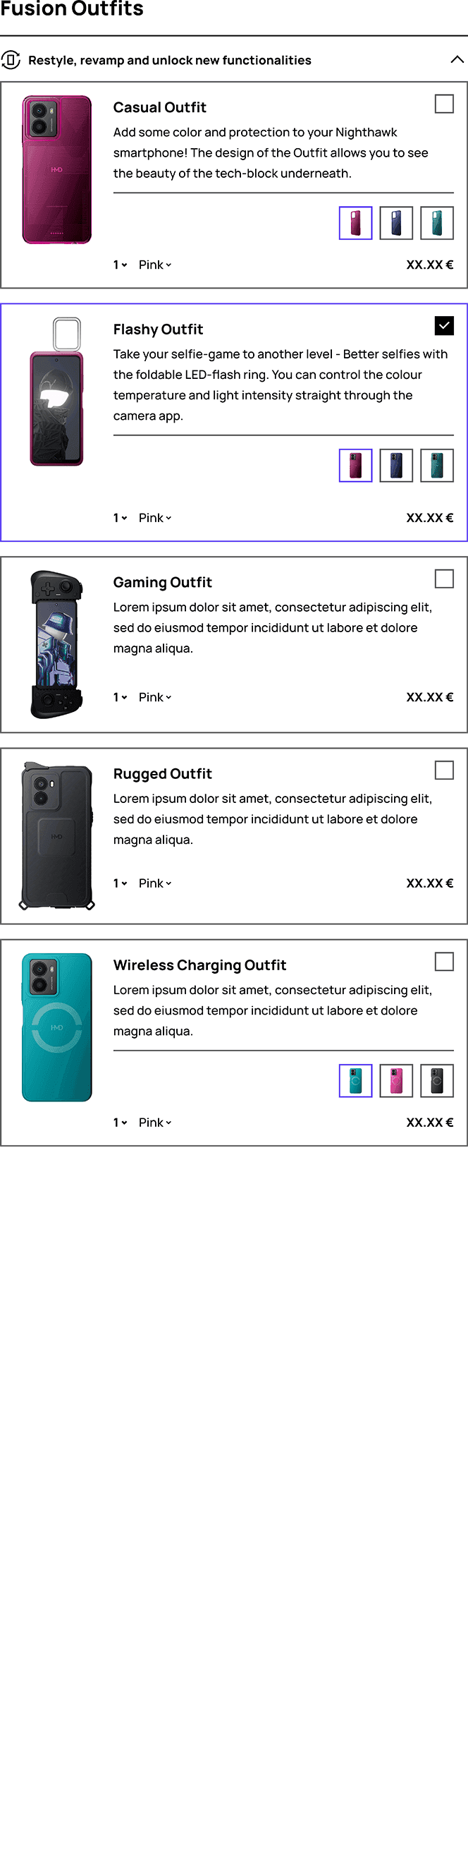
Task: Select pink Flashy Outfit color variant
Action: pos(355,466)
